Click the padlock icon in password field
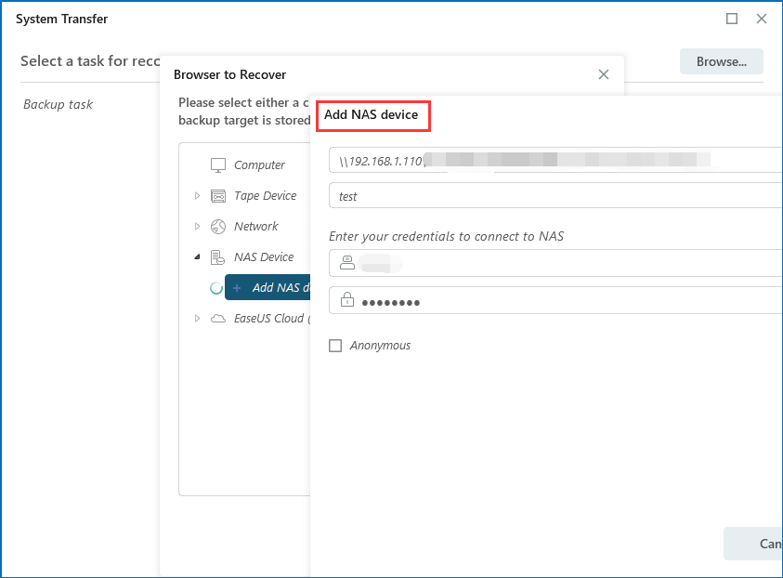Viewport: 783px width, 578px height. point(346,301)
